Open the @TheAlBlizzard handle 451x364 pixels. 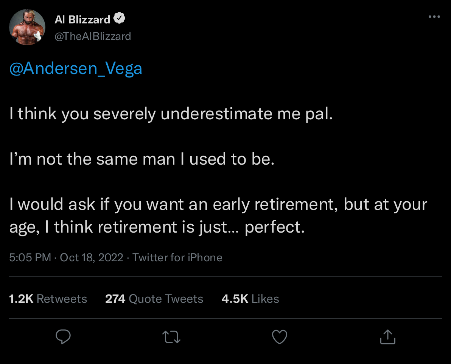click(93, 36)
